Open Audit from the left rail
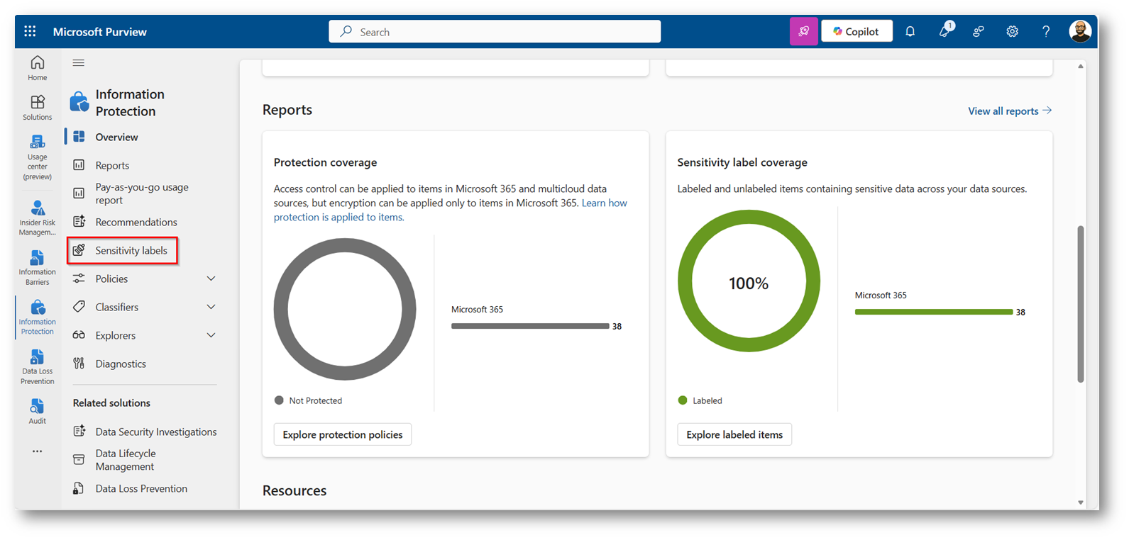Screen dimensions: 1129x540 point(37,410)
